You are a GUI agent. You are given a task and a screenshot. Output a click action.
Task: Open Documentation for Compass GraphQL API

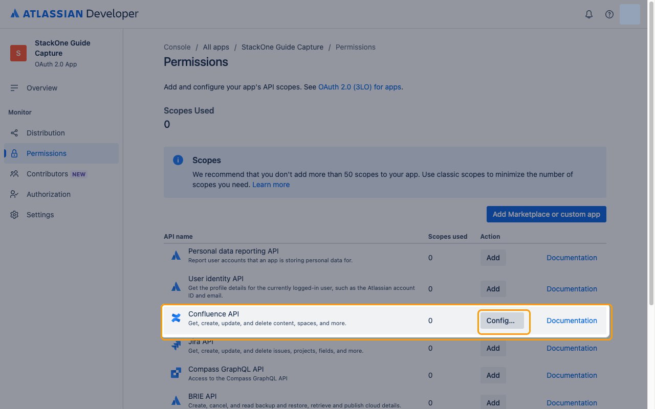tap(572, 375)
